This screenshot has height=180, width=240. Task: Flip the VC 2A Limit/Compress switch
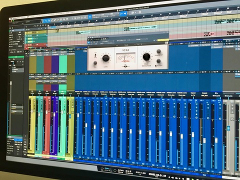pyautogui.click(x=95, y=55)
